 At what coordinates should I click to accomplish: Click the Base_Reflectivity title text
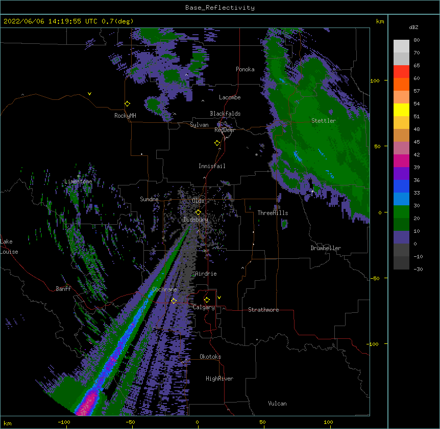tap(220, 8)
